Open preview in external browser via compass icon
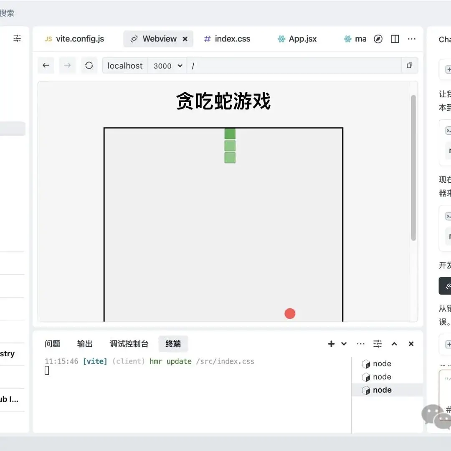This screenshot has width=451, height=451. pos(378,38)
